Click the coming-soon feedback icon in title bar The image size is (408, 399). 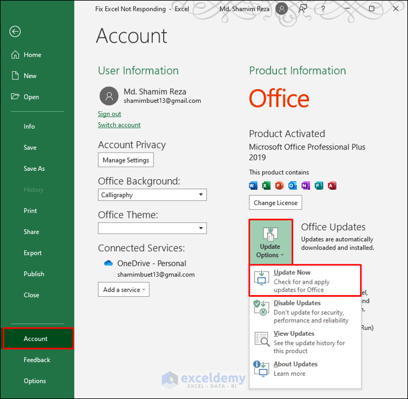[x=303, y=9]
